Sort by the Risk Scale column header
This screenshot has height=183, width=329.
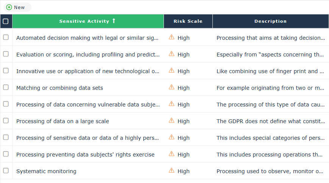(188, 21)
